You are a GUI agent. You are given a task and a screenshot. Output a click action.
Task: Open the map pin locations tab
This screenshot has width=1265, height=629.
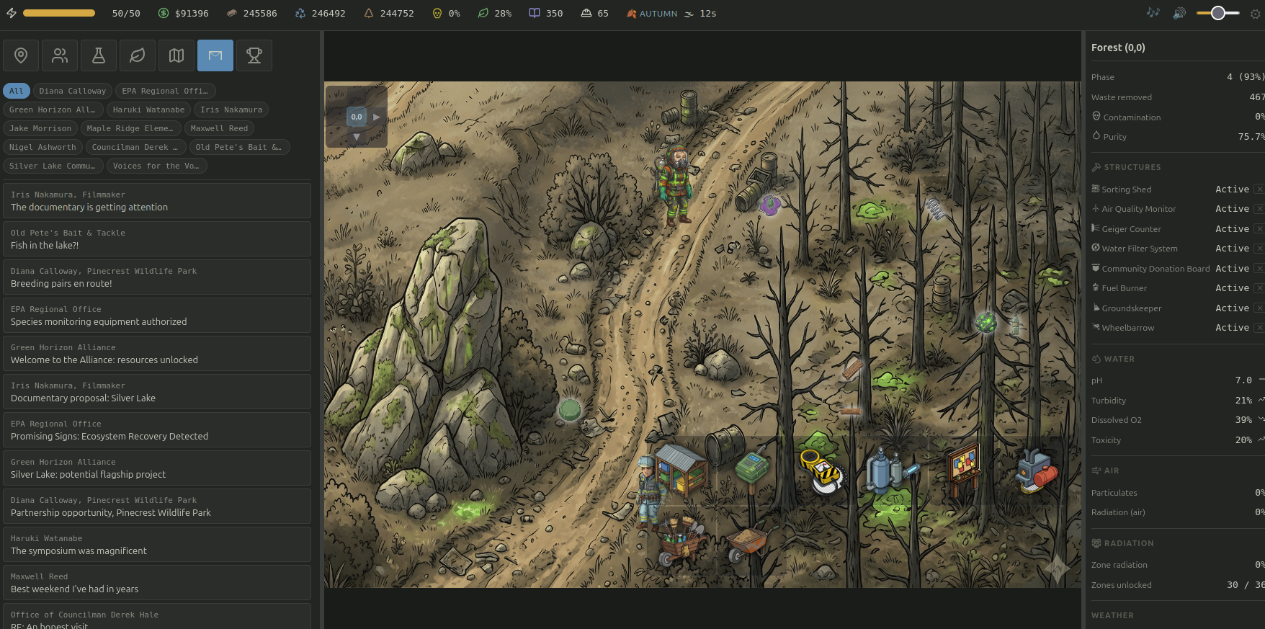[21, 55]
